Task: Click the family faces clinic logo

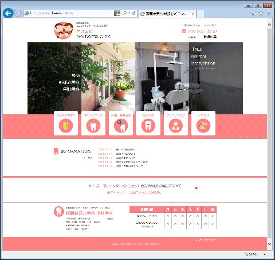Action: click(x=64, y=30)
